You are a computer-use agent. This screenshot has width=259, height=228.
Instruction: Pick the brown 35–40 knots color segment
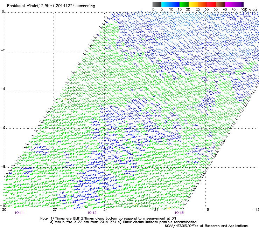(x=220, y=4)
